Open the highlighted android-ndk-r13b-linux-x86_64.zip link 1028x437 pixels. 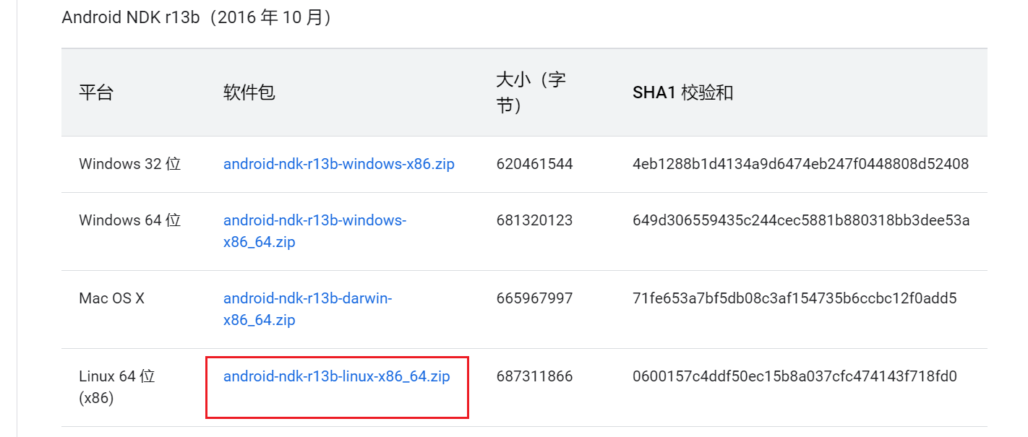click(x=336, y=376)
